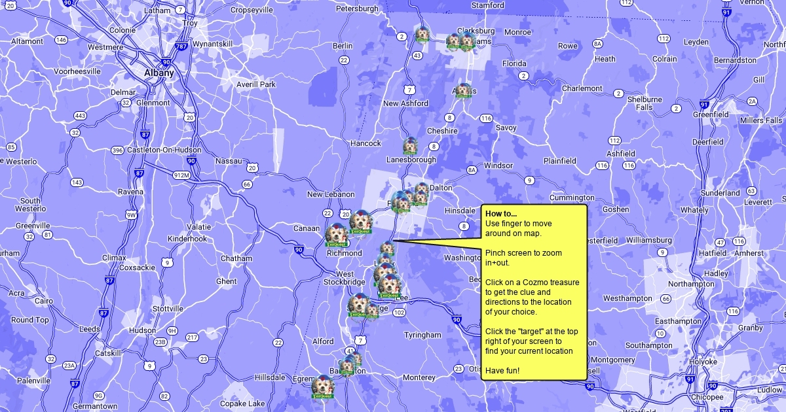Image resolution: width=786 pixels, height=412 pixels.
Task: Click the large Cozmo treasure in Stockbridge
Action: (358, 305)
